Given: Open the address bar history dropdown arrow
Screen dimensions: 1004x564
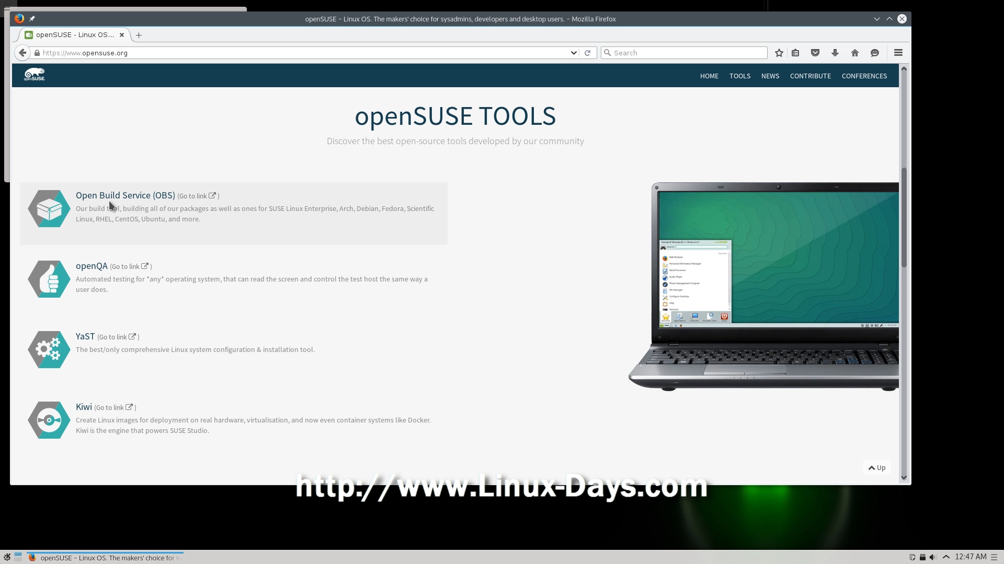Looking at the screenshot, I should point(574,53).
